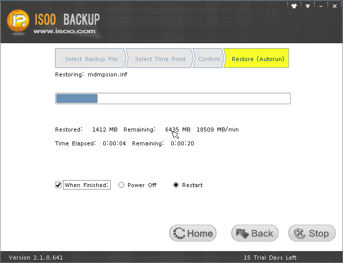Select the Power Off radio option
The width and height of the screenshot is (343, 263).
[121, 185]
